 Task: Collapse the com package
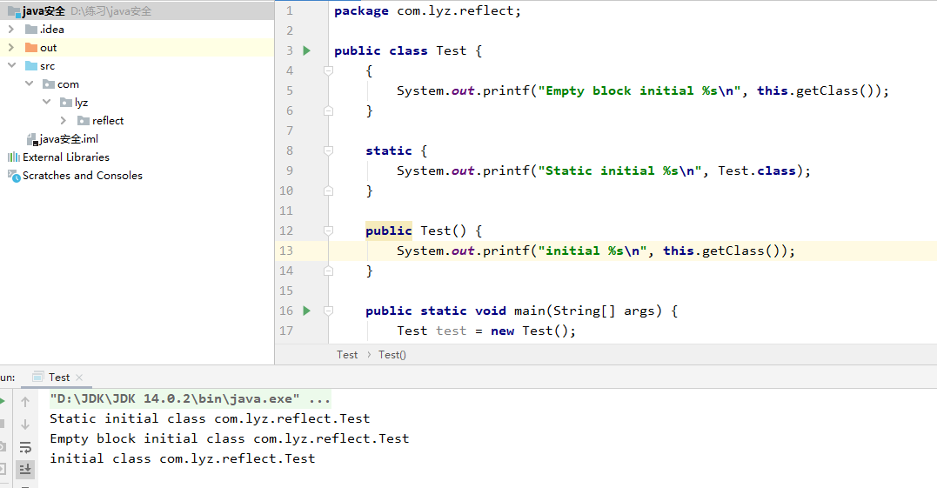29,84
